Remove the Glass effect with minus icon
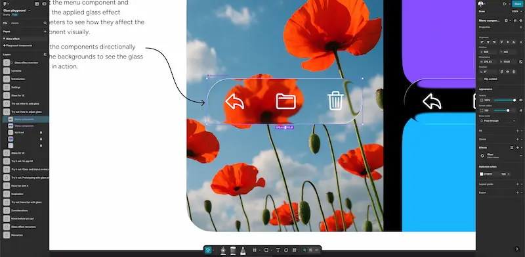525x257 pixels. point(520,156)
